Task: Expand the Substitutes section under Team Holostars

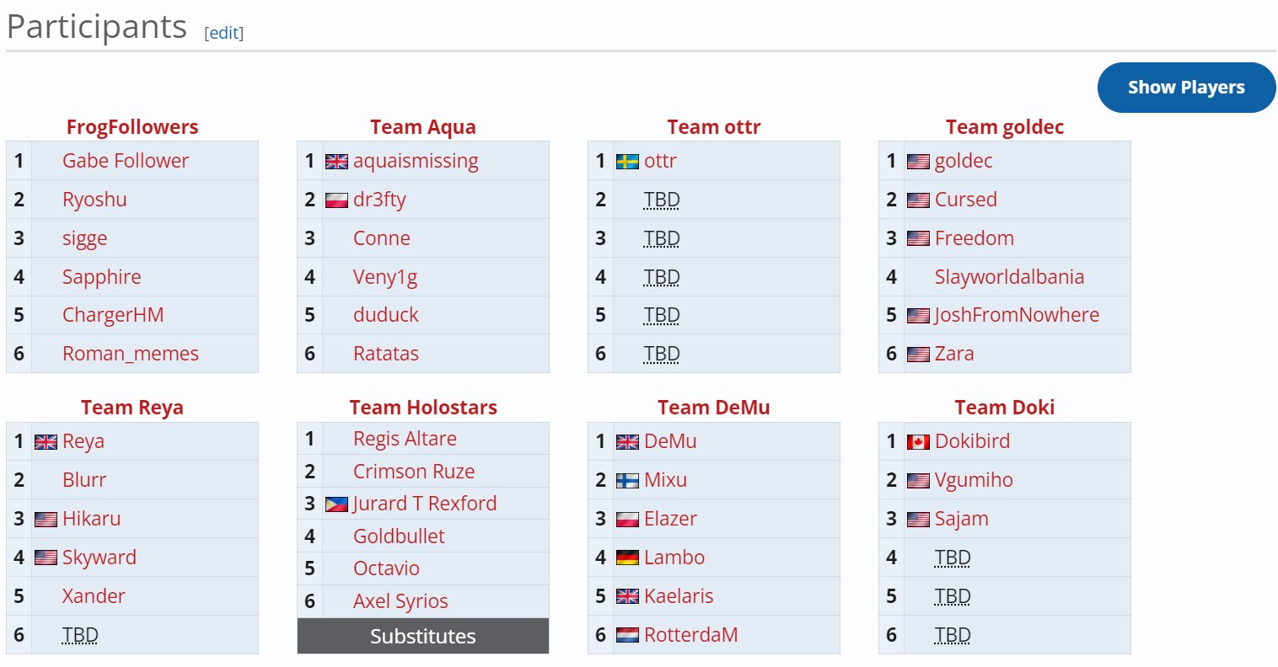Action: (x=423, y=636)
